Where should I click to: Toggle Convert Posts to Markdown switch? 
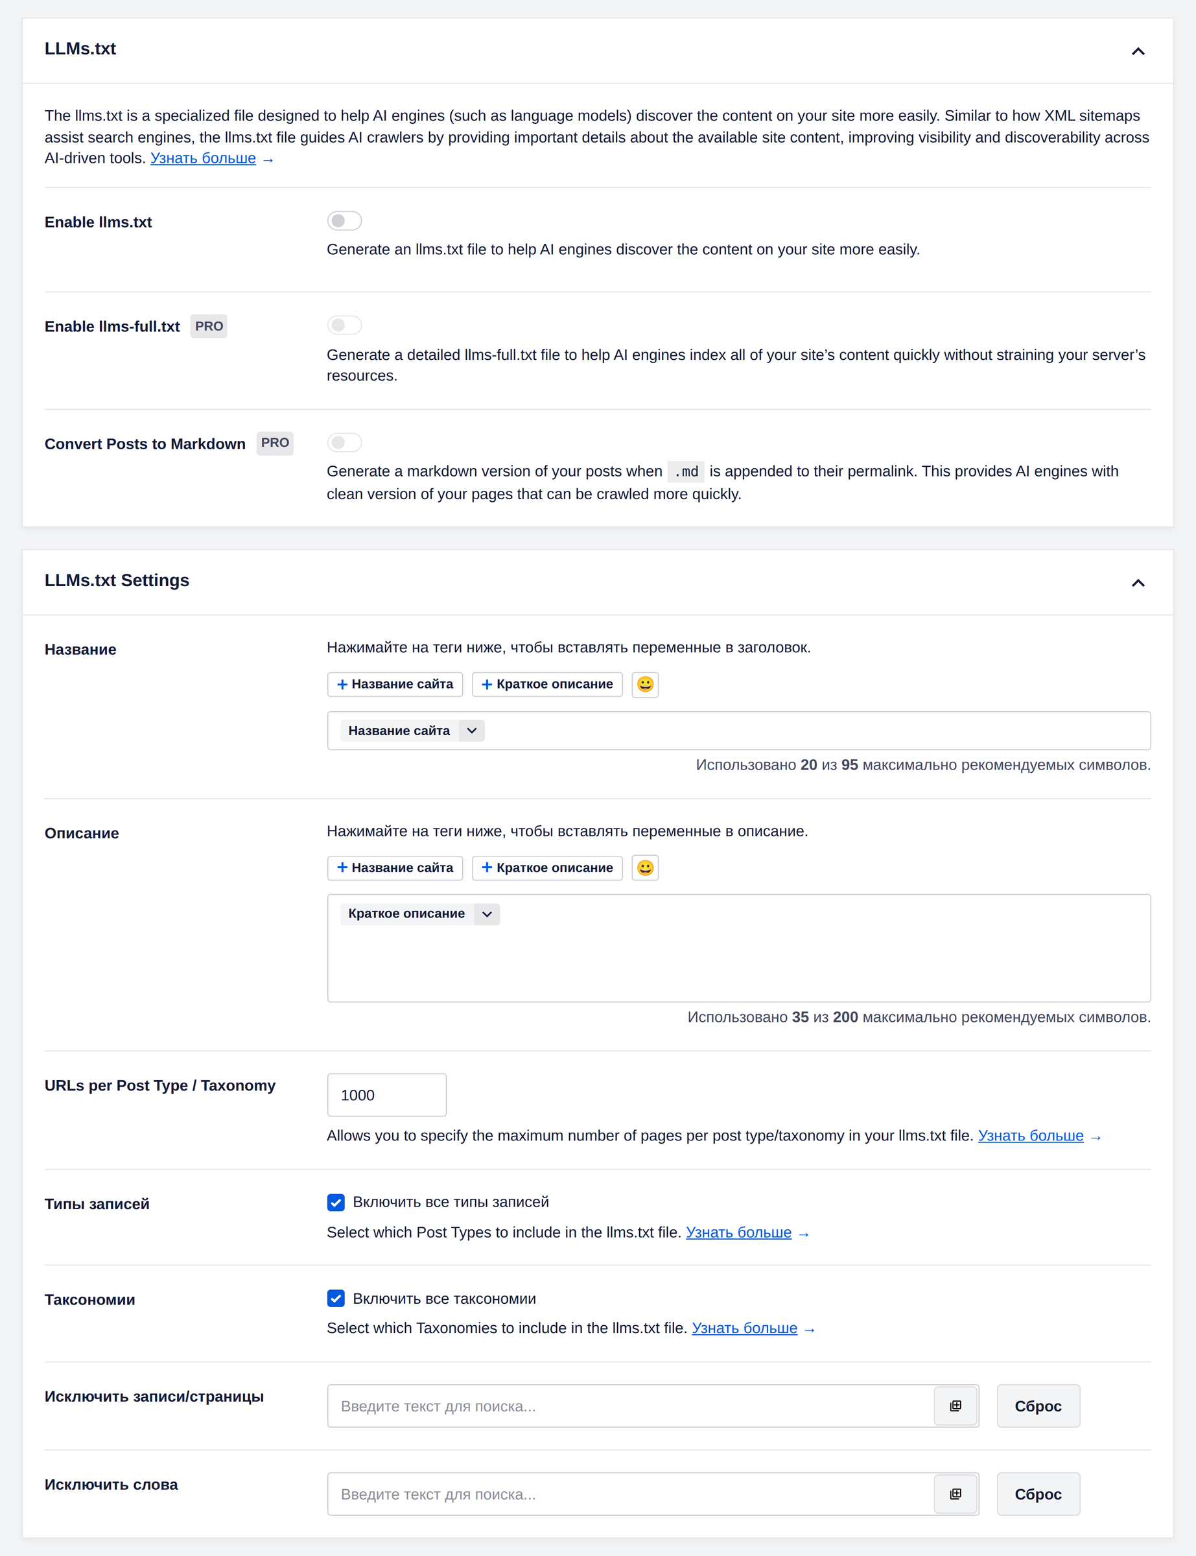345,443
